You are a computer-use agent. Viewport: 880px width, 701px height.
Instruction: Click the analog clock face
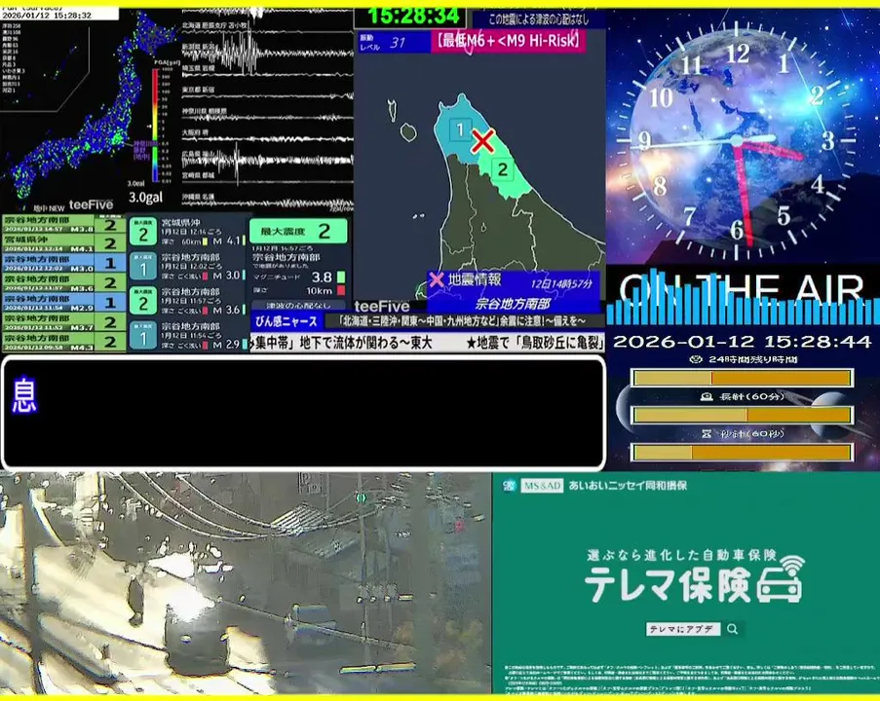[x=738, y=141]
